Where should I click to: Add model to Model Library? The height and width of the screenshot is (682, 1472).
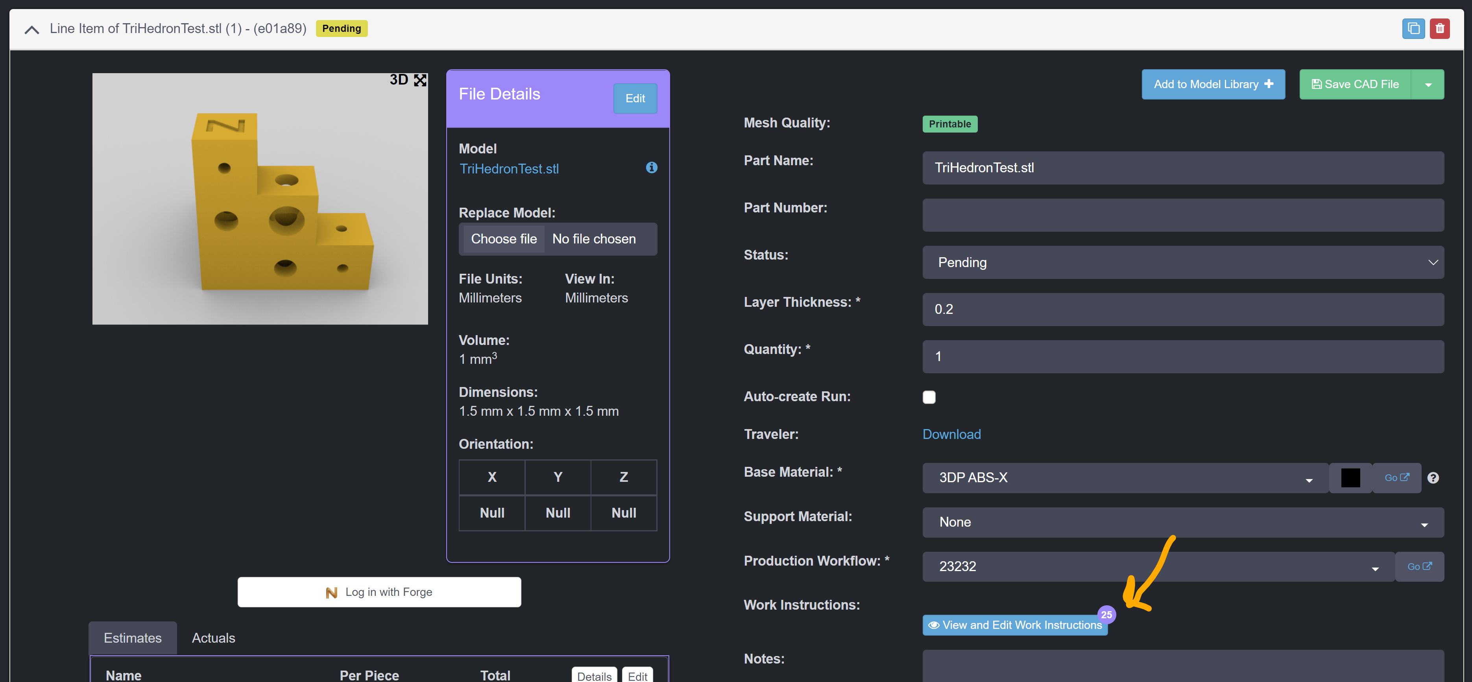[x=1213, y=84]
